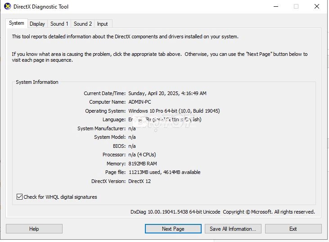This screenshot has width=329, height=242.
Task: Click the 'Language:' label
Action: click(x=114, y=119)
